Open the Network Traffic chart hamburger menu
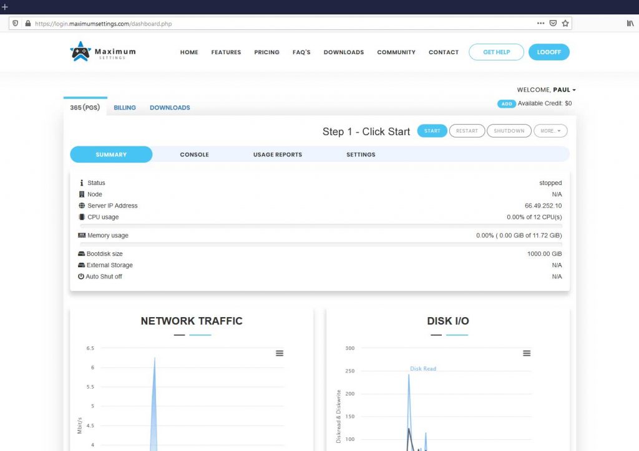The height and width of the screenshot is (451, 639). pyautogui.click(x=280, y=353)
